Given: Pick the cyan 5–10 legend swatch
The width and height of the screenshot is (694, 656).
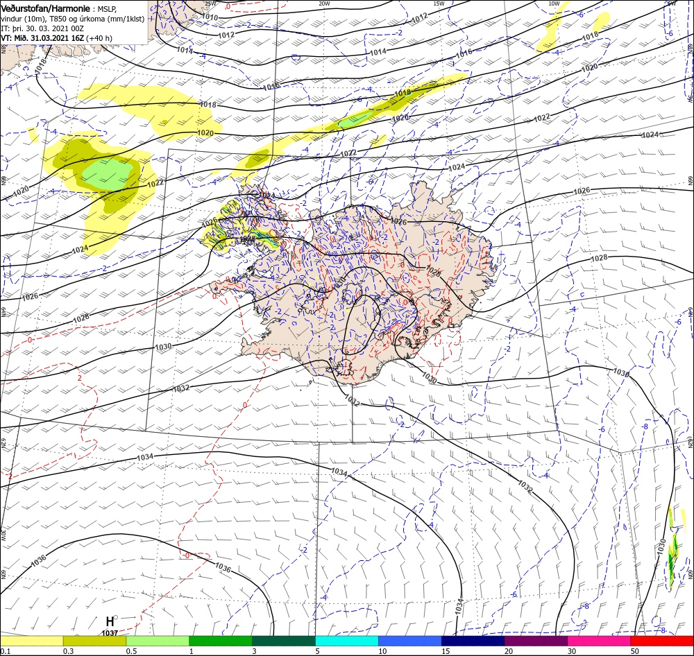Looking at the screenshot, I should (347, 641).
